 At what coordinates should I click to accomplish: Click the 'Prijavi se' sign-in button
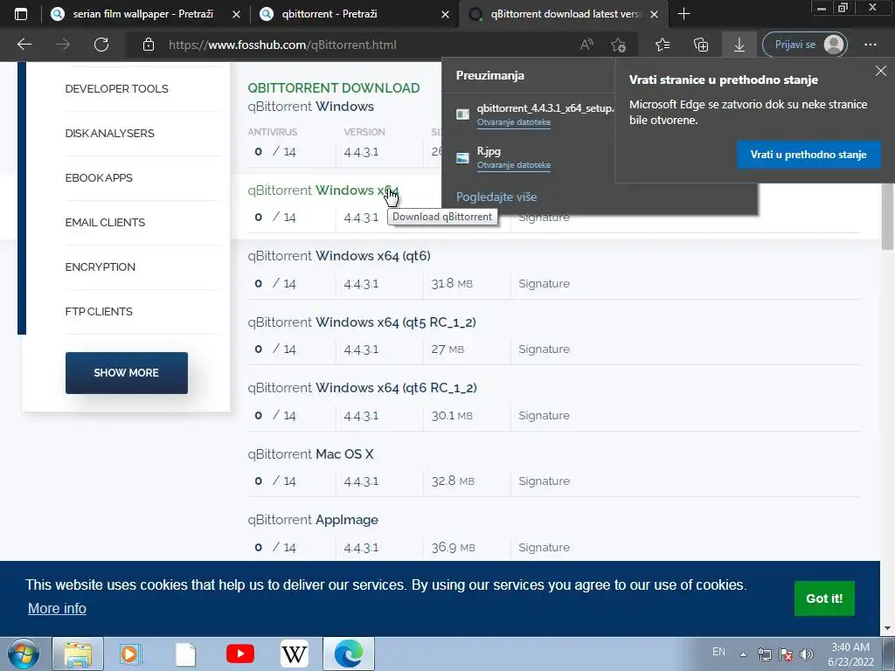click(805, 45)
